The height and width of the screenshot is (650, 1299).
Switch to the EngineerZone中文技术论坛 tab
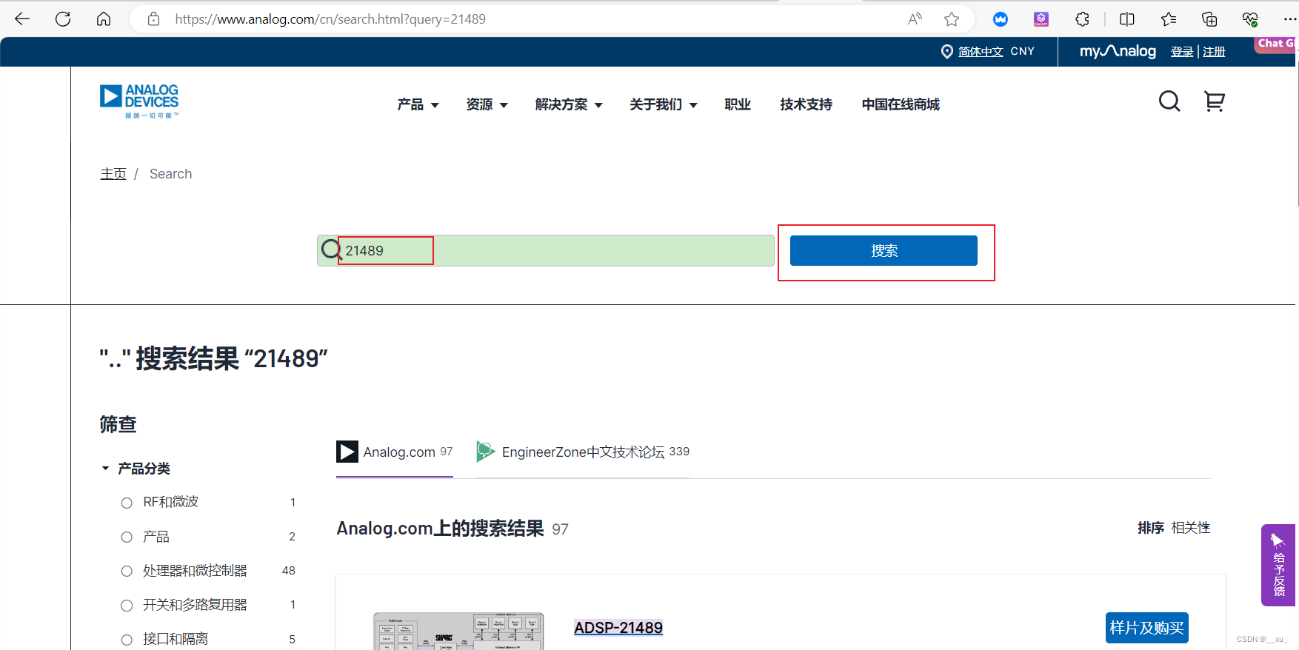tap(582, 452)
